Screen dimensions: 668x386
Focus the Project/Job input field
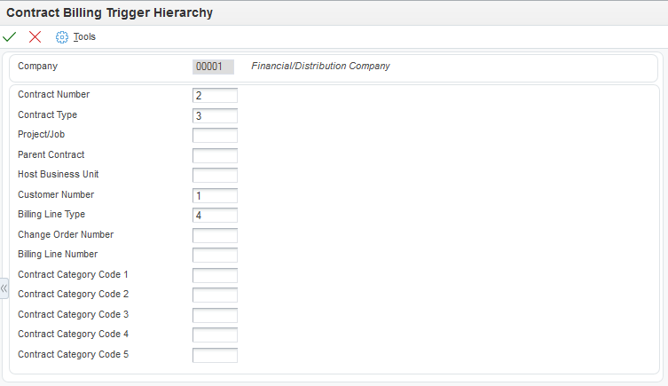point(215,136)
